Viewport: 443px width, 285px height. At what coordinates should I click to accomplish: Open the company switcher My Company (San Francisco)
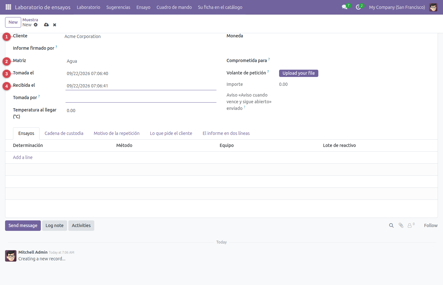click(397, 7)
